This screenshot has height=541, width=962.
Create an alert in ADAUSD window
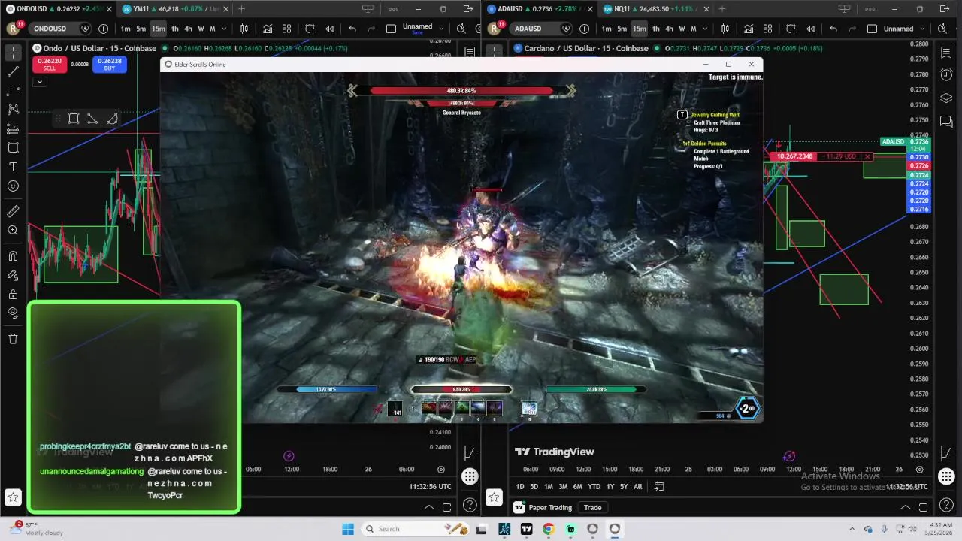(791, 29)
